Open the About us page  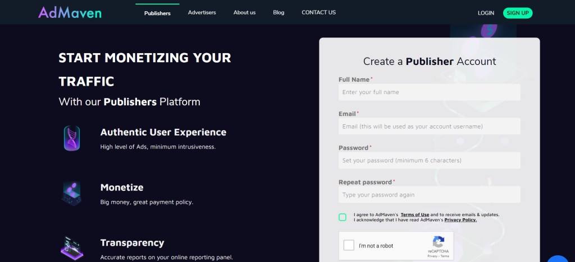point(245,12)
